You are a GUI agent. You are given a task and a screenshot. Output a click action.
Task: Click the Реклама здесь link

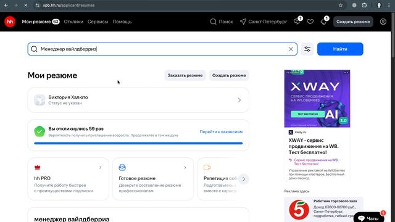pos(297,191)
